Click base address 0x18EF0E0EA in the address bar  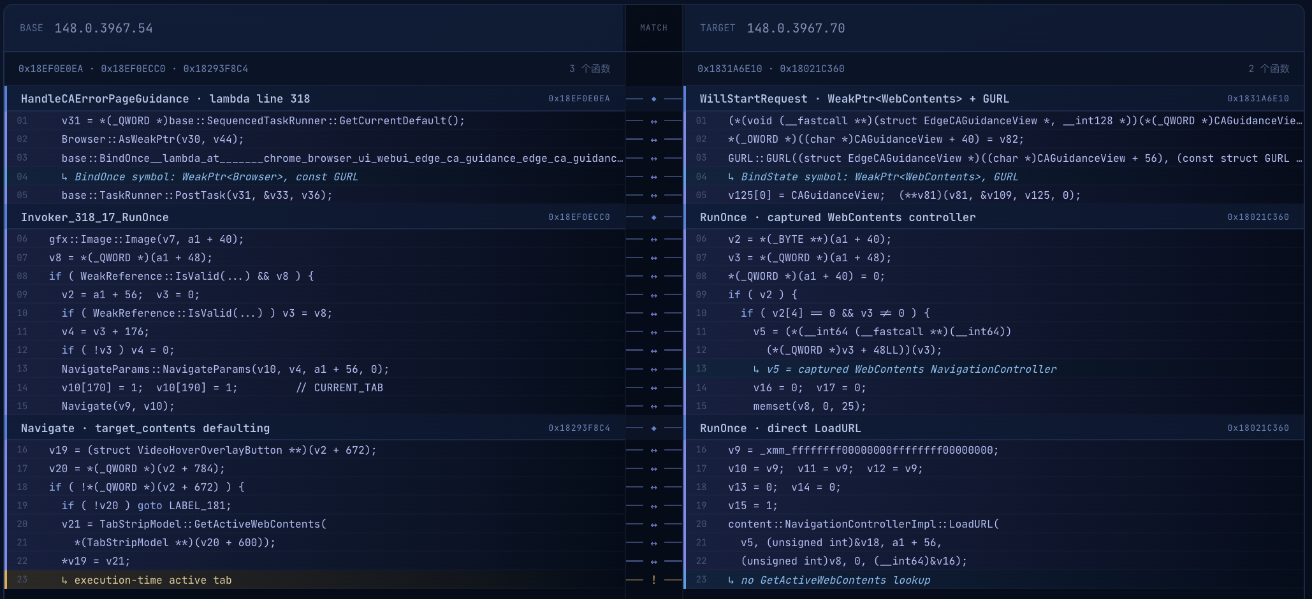tap(50, 69)
